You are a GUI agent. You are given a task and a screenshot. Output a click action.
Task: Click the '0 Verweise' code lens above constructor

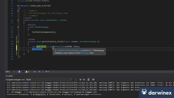32,25
